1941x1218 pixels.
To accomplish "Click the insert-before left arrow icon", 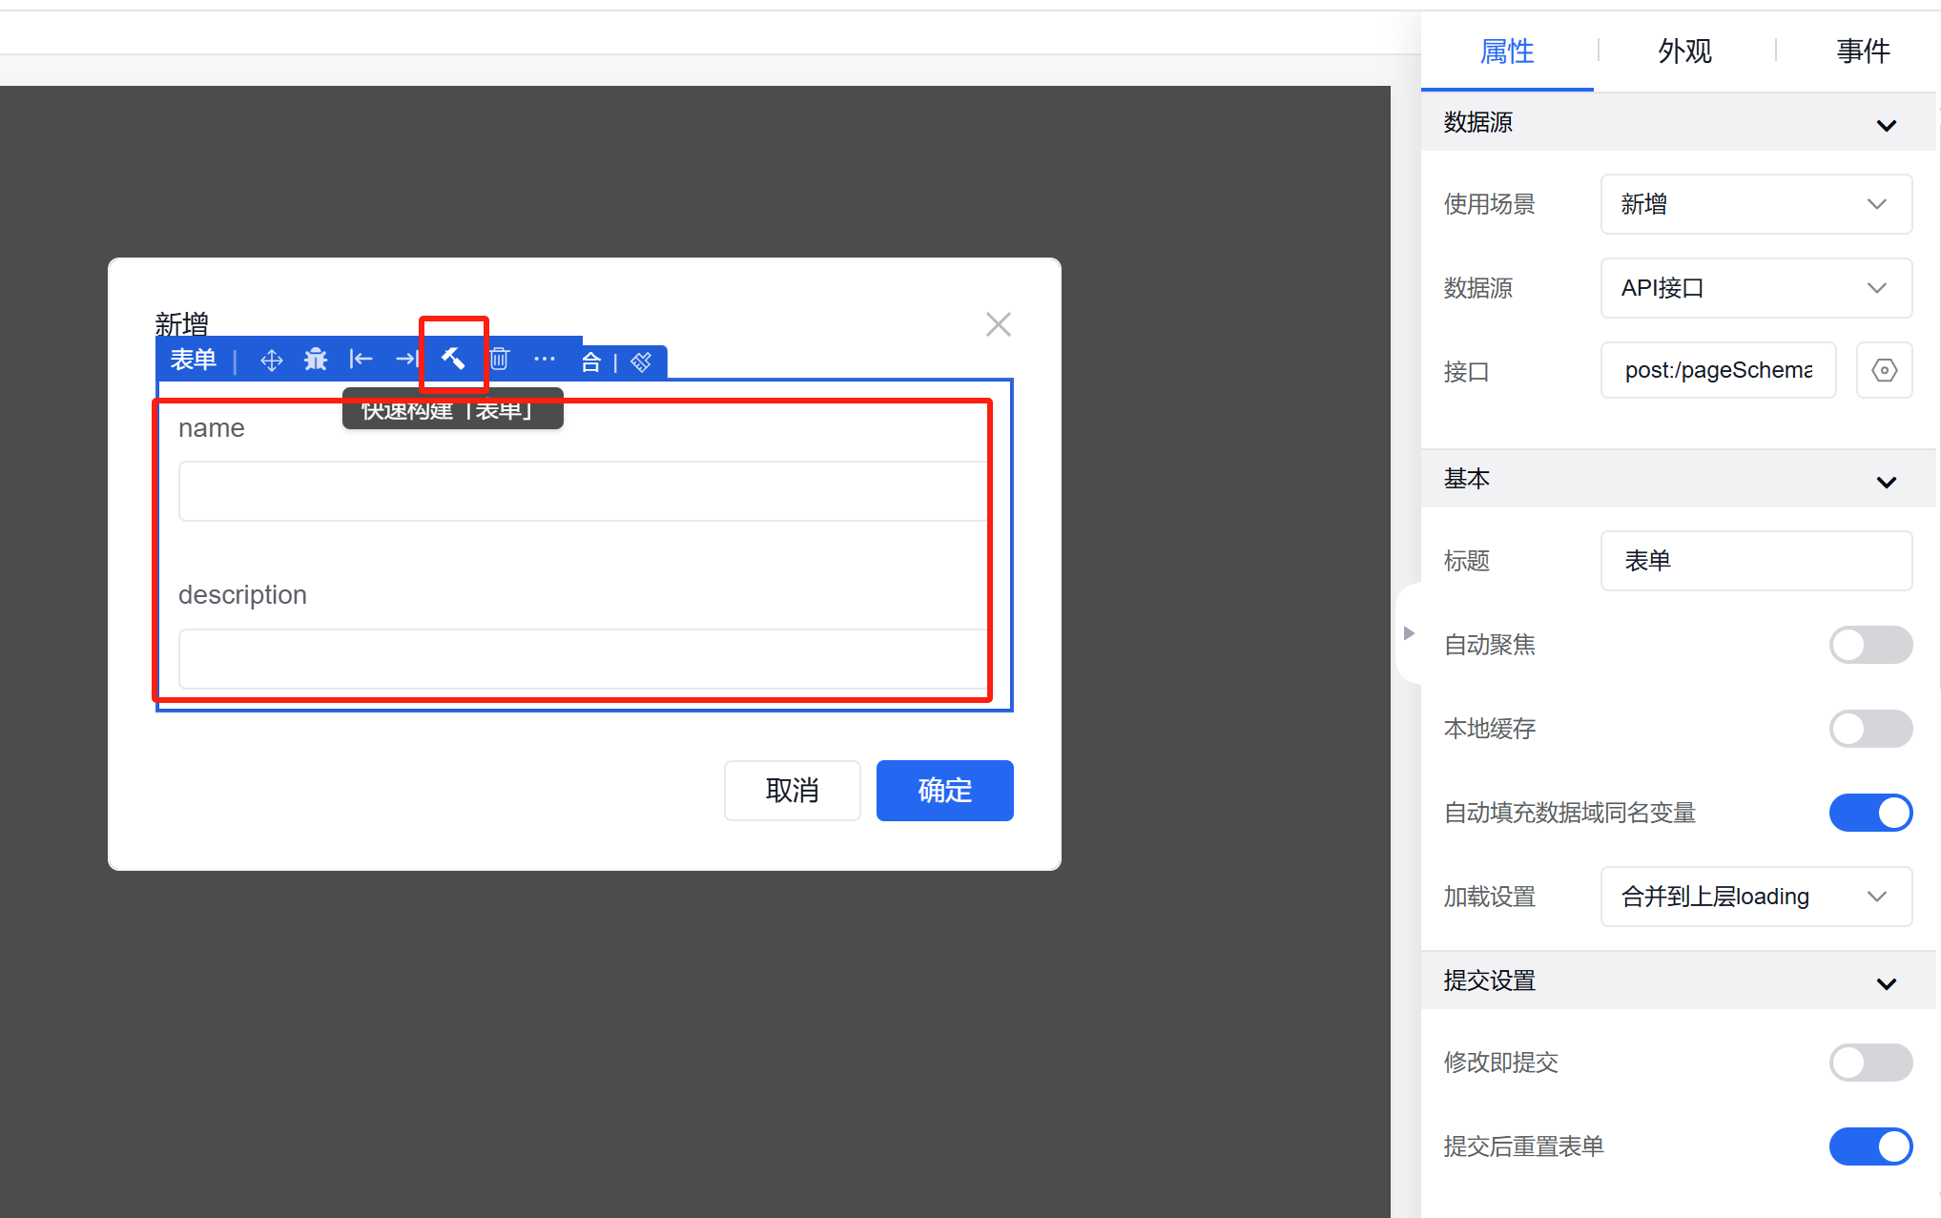I will pyautogui.click(x=361, y=360).
